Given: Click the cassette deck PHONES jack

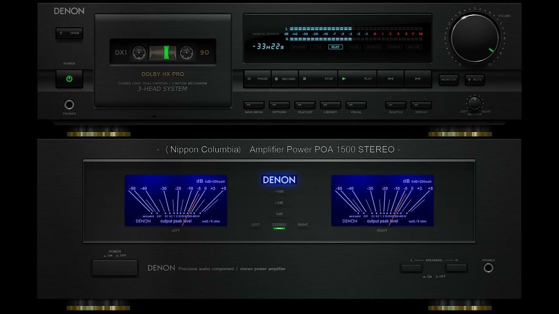Looking at the screenshot, I should point(69,105).
